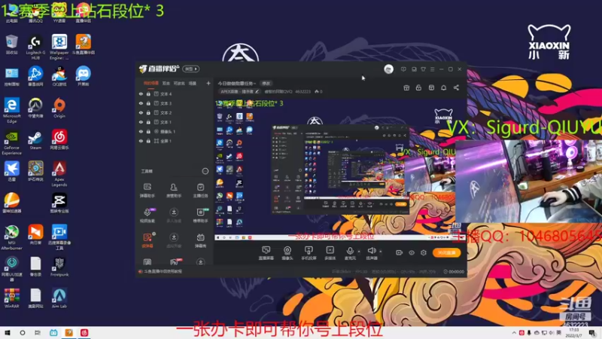Mute the 扬声器 speaker
The width and height of the screenshot is (602, 339).
(371, 253)
